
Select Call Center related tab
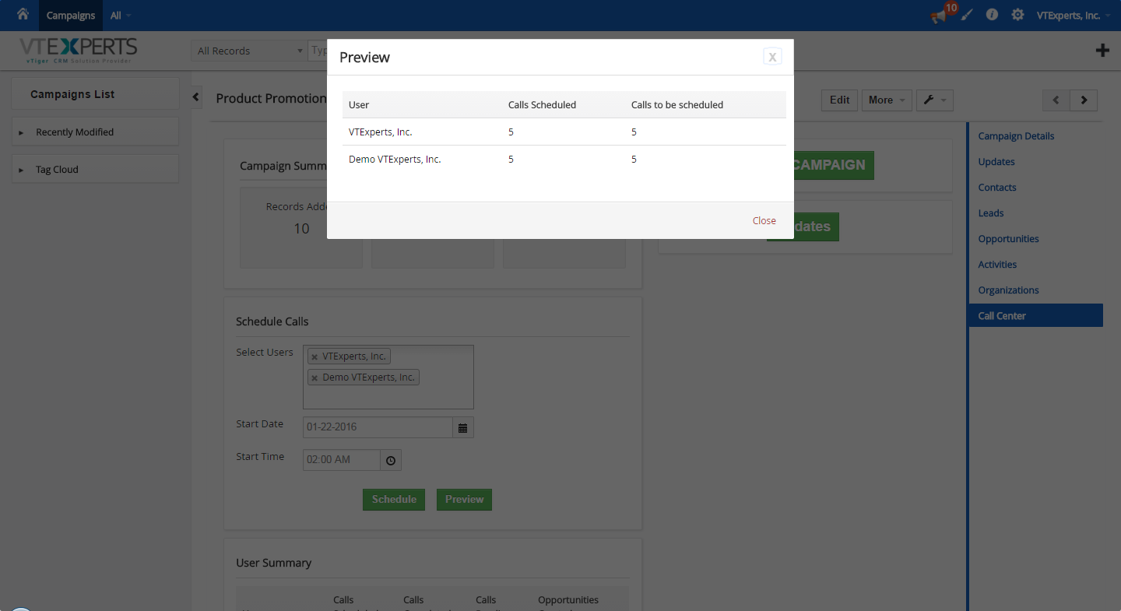(x=1036, y=315)
